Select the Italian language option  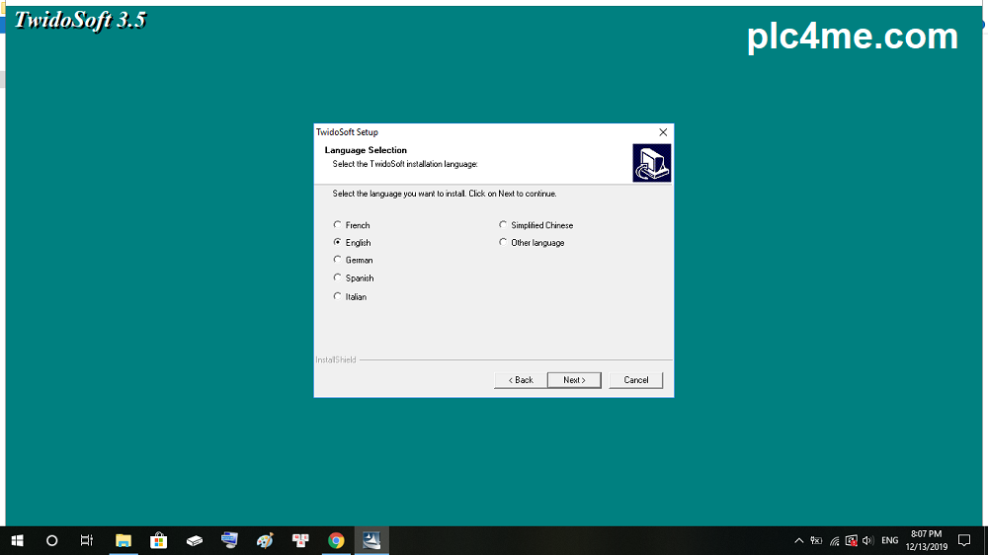[338, 296]
